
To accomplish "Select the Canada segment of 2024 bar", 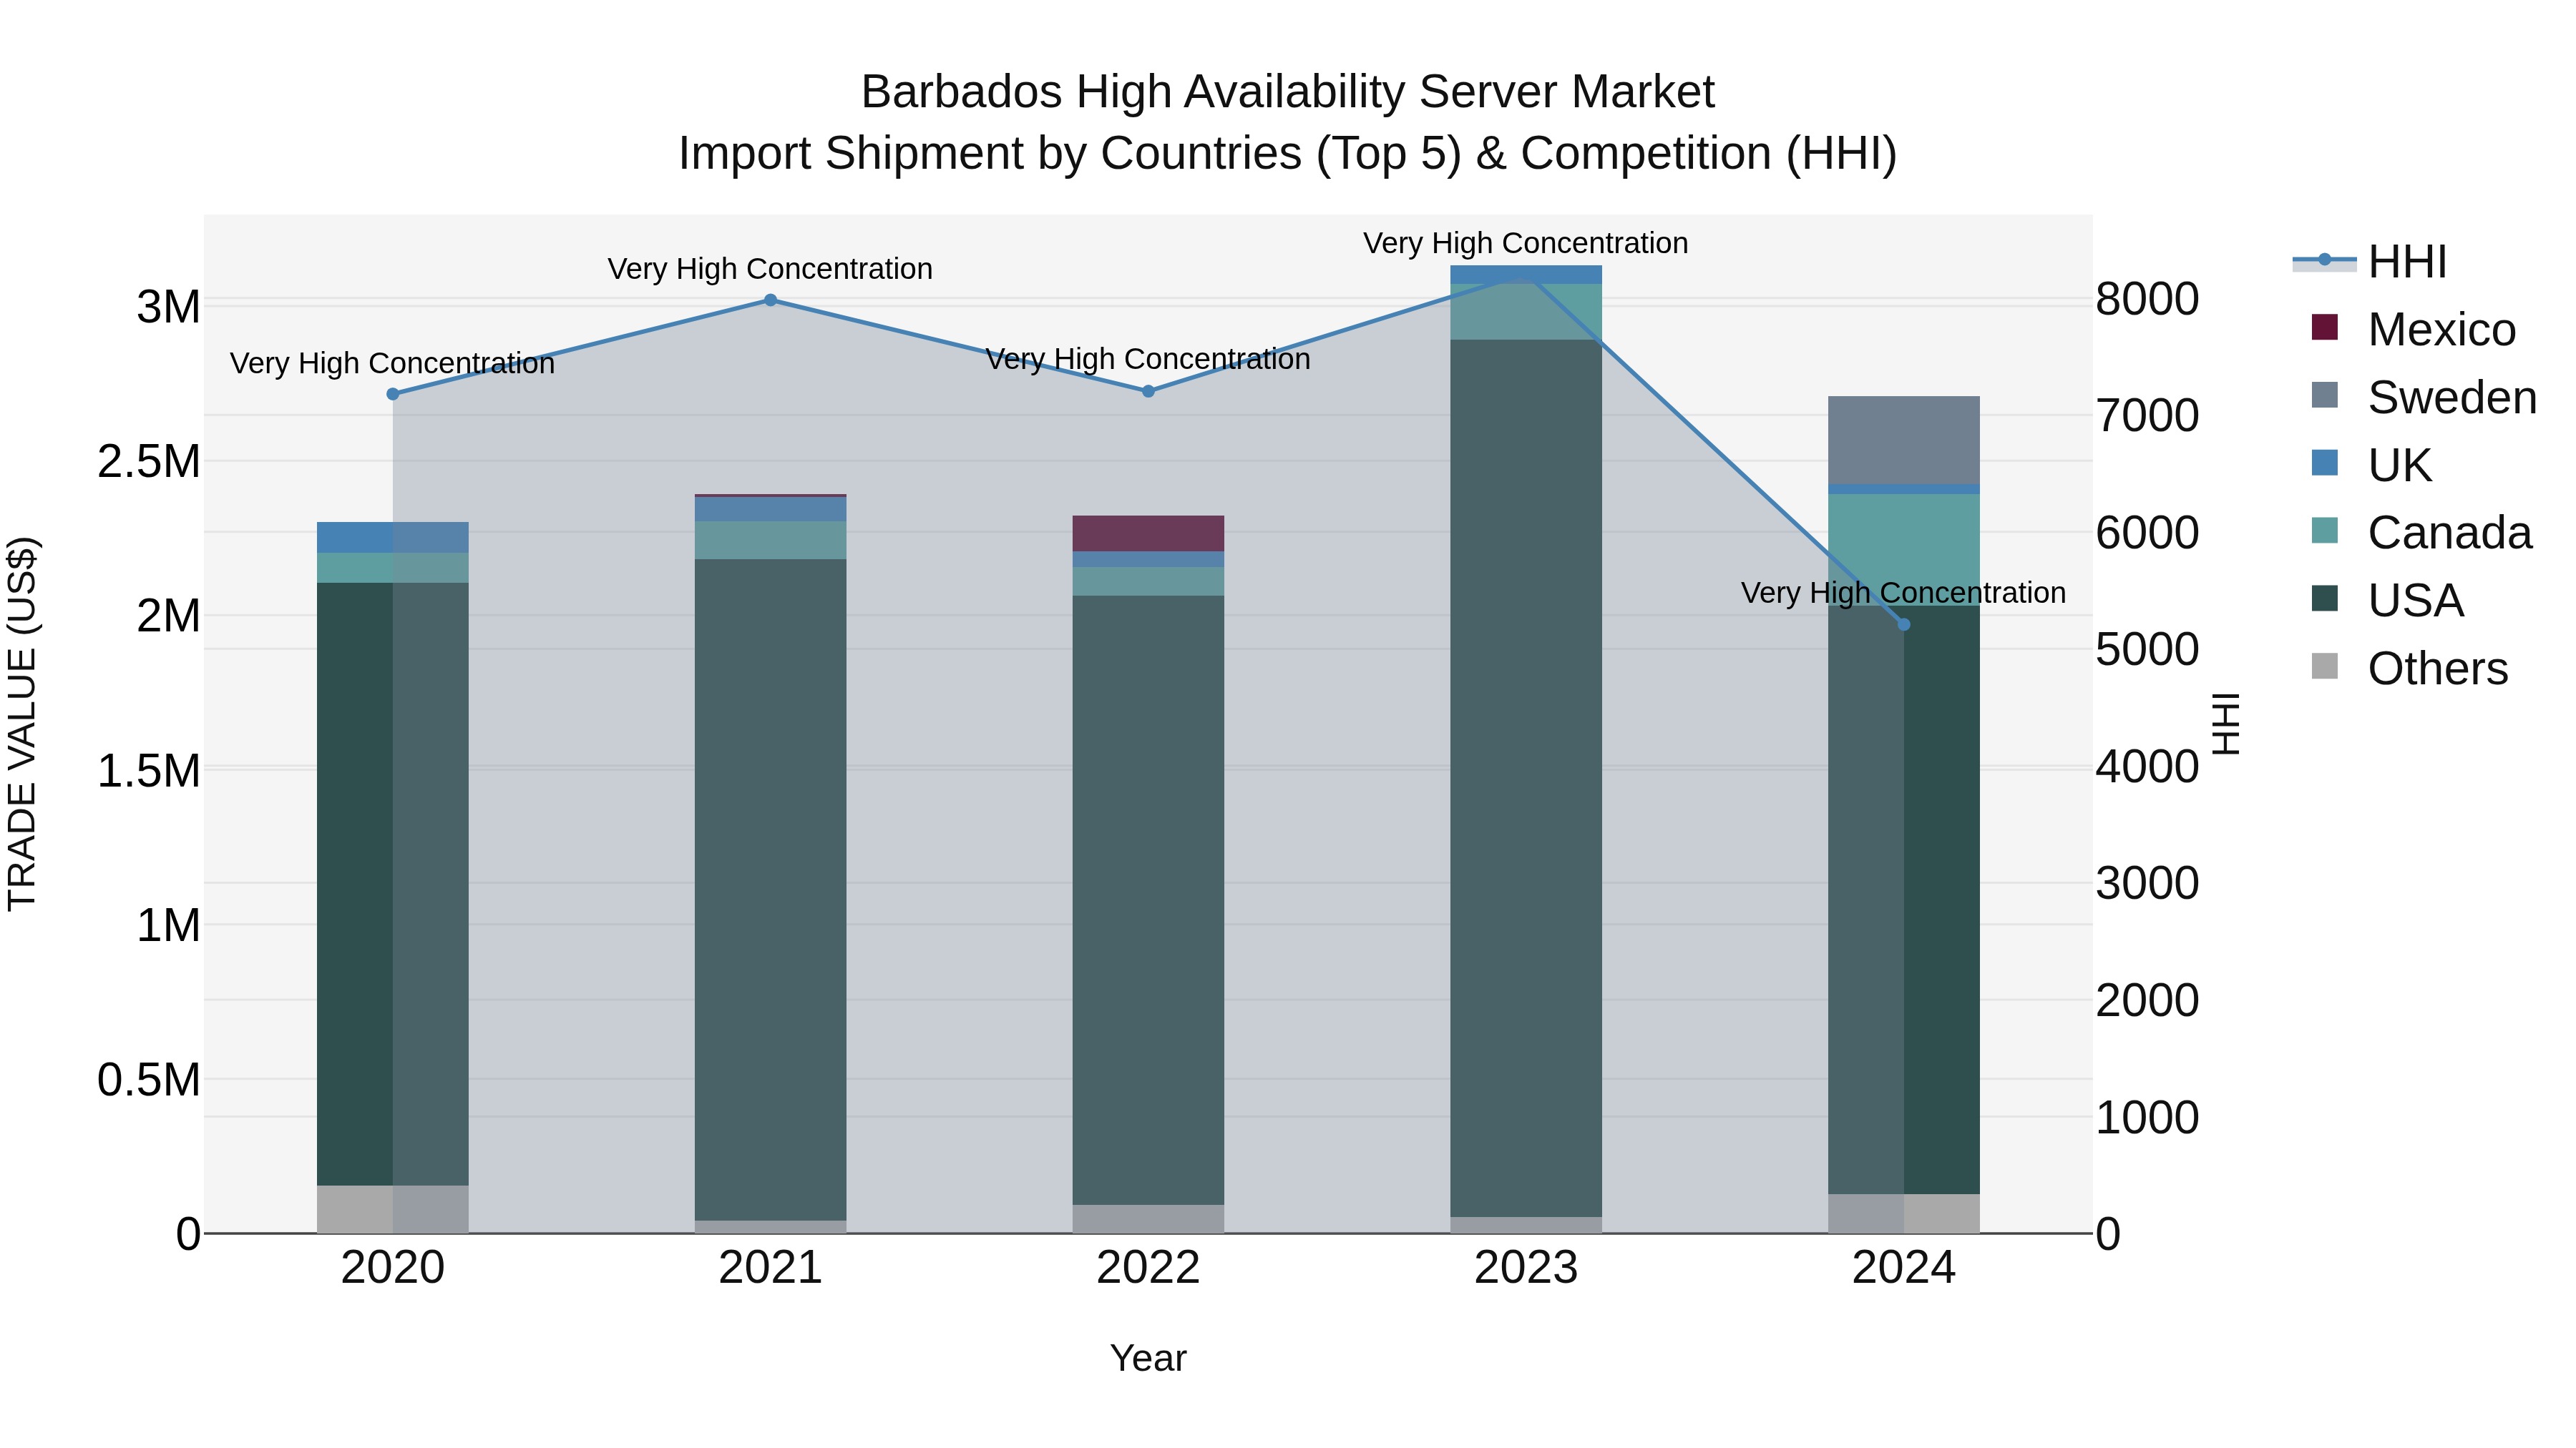I will pyautogui.click(x=1904, y=550).
